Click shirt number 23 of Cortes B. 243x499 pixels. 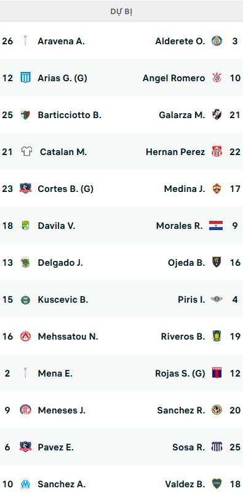point(7,189)
